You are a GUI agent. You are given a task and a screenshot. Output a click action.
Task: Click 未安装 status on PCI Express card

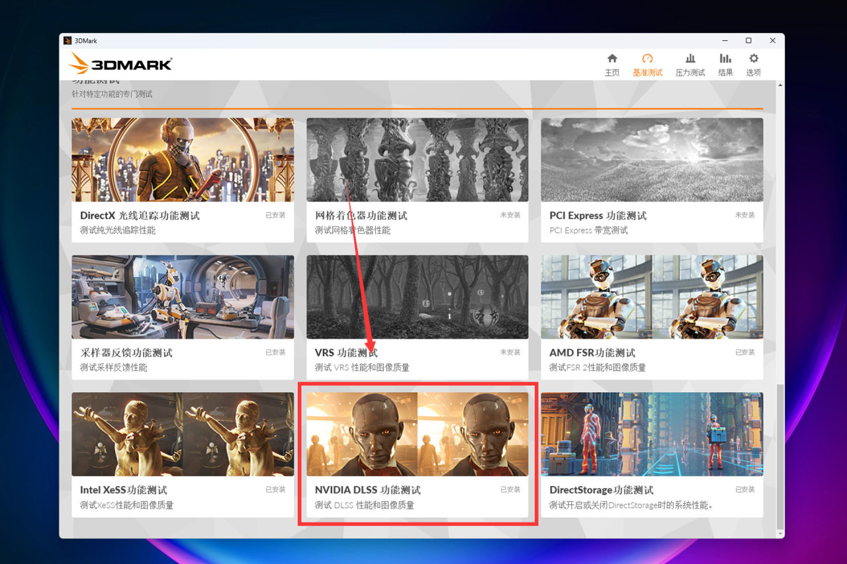[x=744, y=215]
